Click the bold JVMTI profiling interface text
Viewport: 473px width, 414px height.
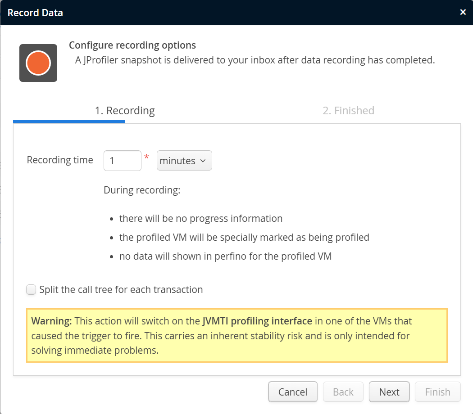(257, 321)
